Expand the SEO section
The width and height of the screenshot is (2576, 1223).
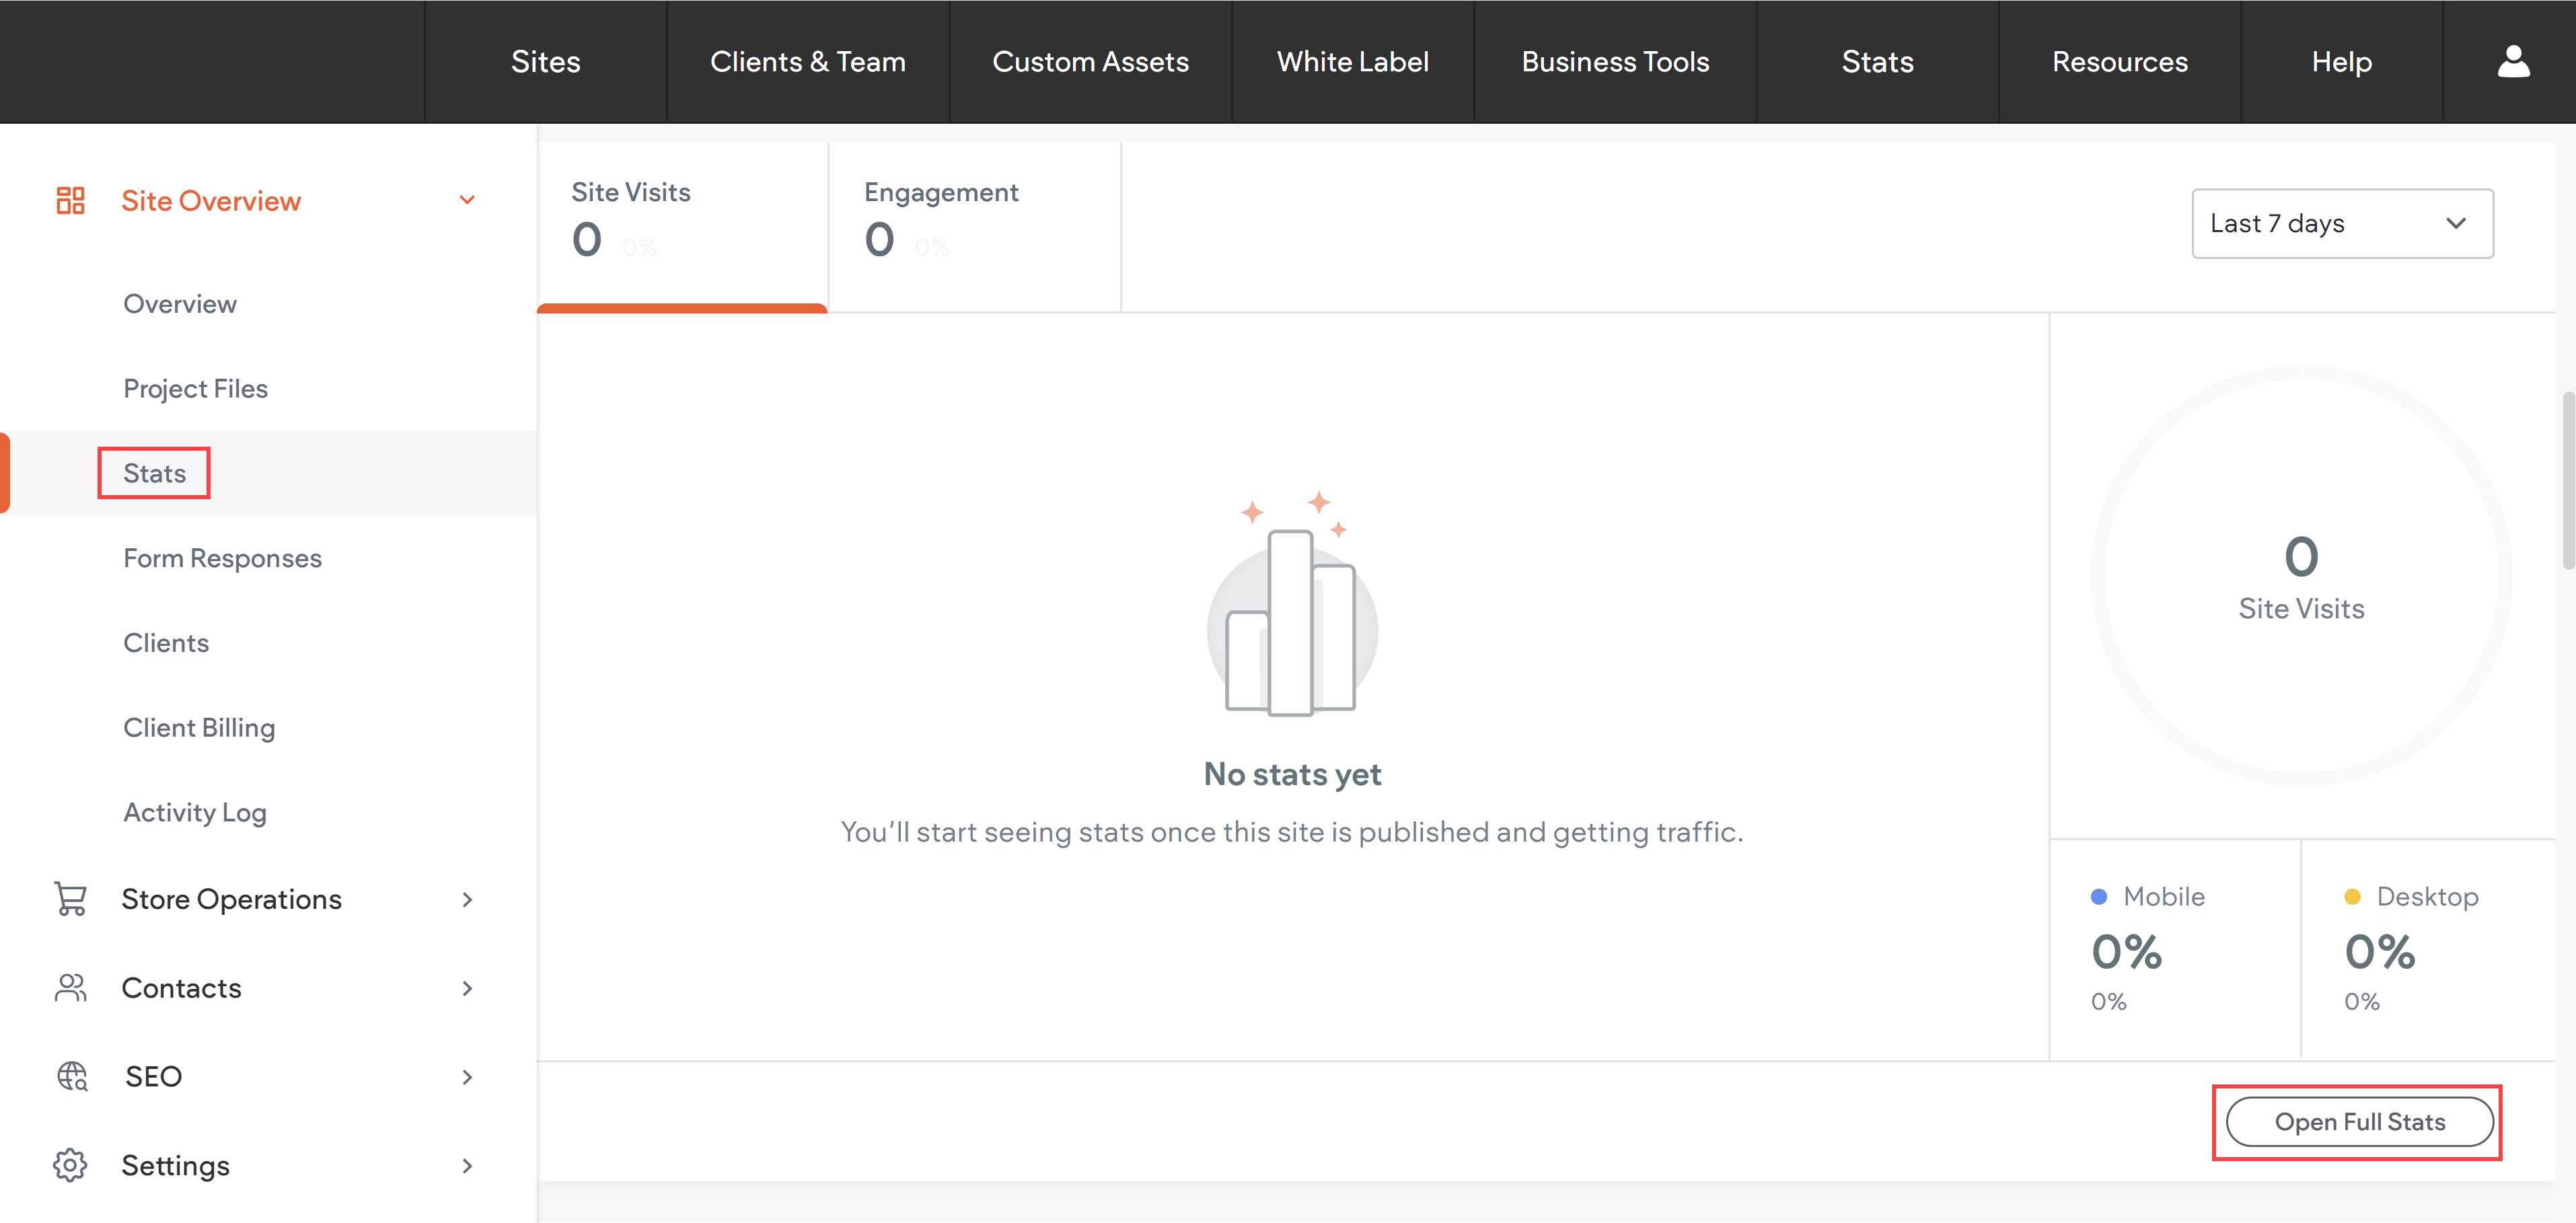tap(467, 1077)
